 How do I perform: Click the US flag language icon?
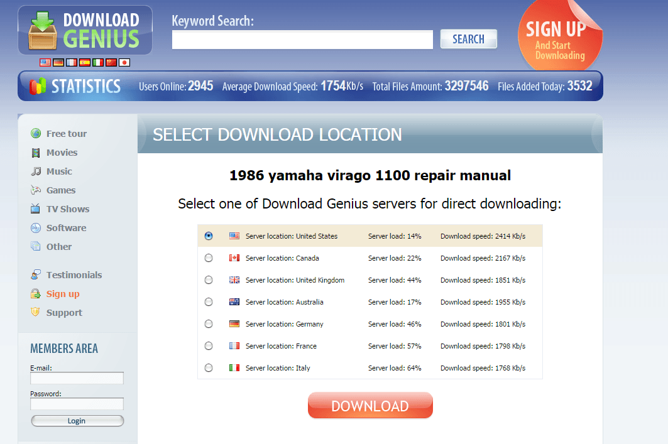(x=45, y=62)
